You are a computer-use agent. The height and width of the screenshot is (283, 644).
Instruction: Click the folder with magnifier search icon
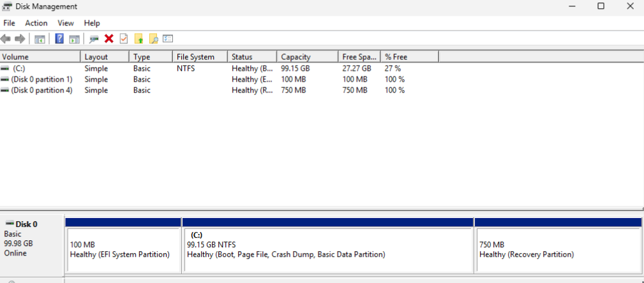154,39
